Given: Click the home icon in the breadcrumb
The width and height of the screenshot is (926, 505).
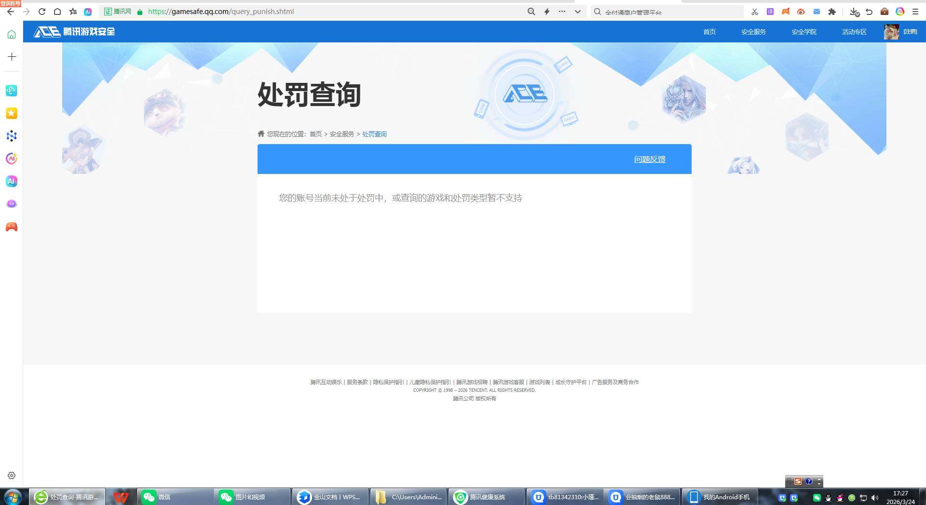Looking at the screenshot, I should [260, 133].
